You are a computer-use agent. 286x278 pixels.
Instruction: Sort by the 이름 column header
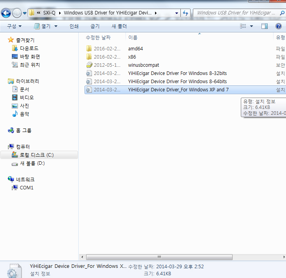click(133, 37)
